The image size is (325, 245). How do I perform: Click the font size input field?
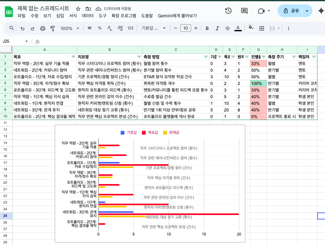click(x=185, y=28)
